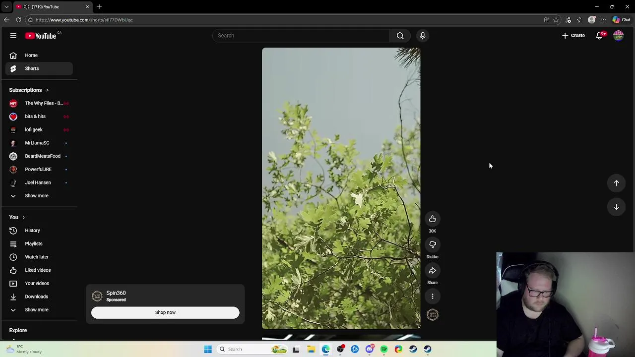Mute the YouTube tab audio icon

click(x=26, y=6)
